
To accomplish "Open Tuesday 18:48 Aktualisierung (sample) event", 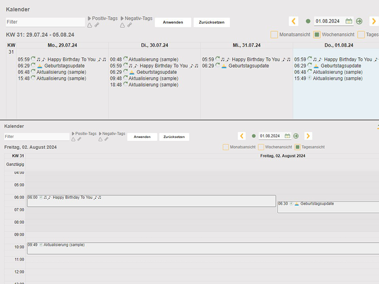I will 144,85.
